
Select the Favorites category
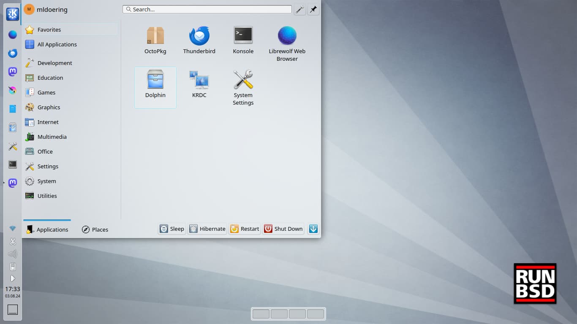tap(71, 30)
